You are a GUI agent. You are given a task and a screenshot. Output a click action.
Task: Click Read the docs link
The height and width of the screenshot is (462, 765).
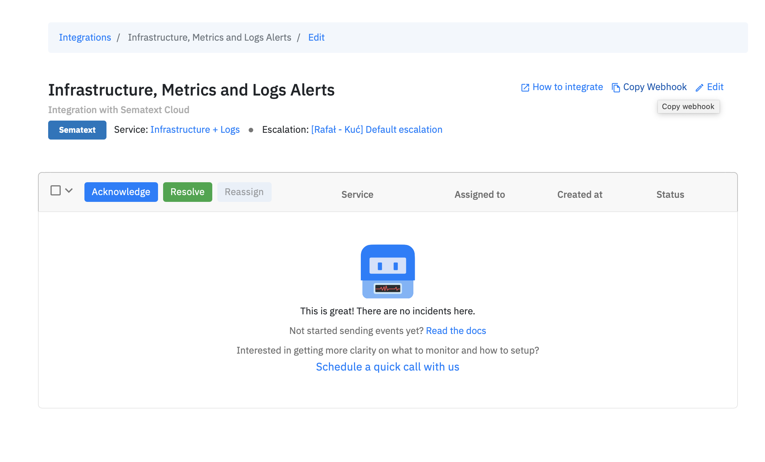[457, 330]
